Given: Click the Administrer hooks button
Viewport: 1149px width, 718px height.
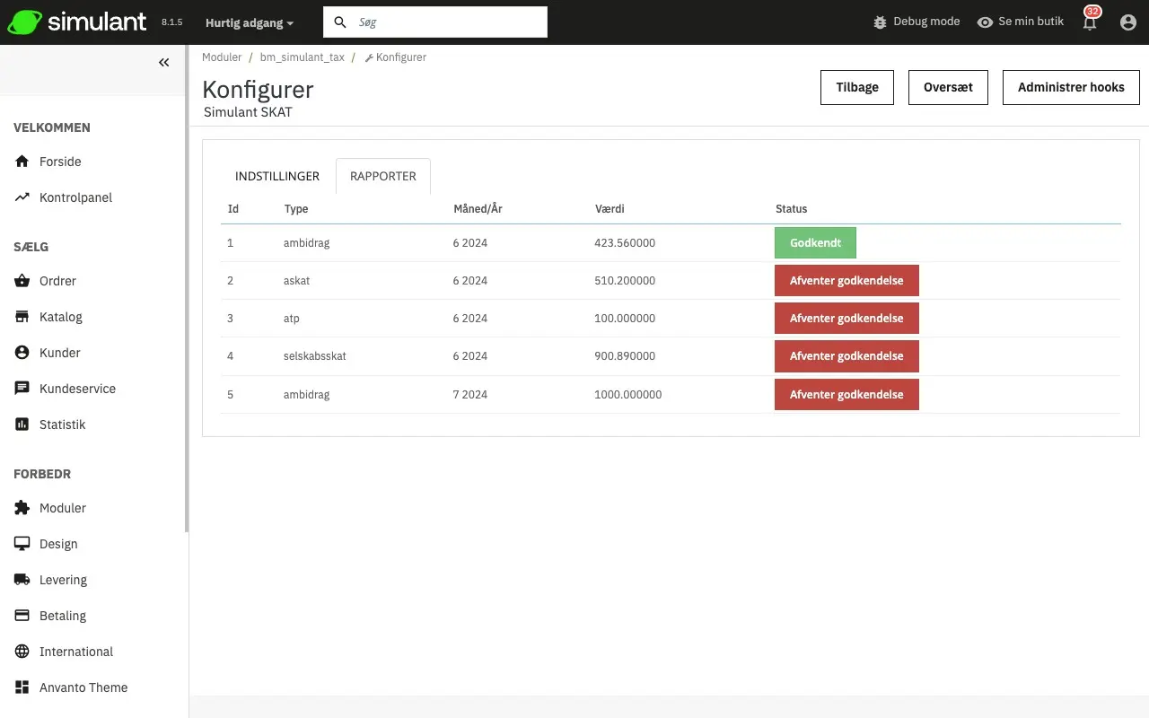Looking at the screenshot, I should point(1071,87).
